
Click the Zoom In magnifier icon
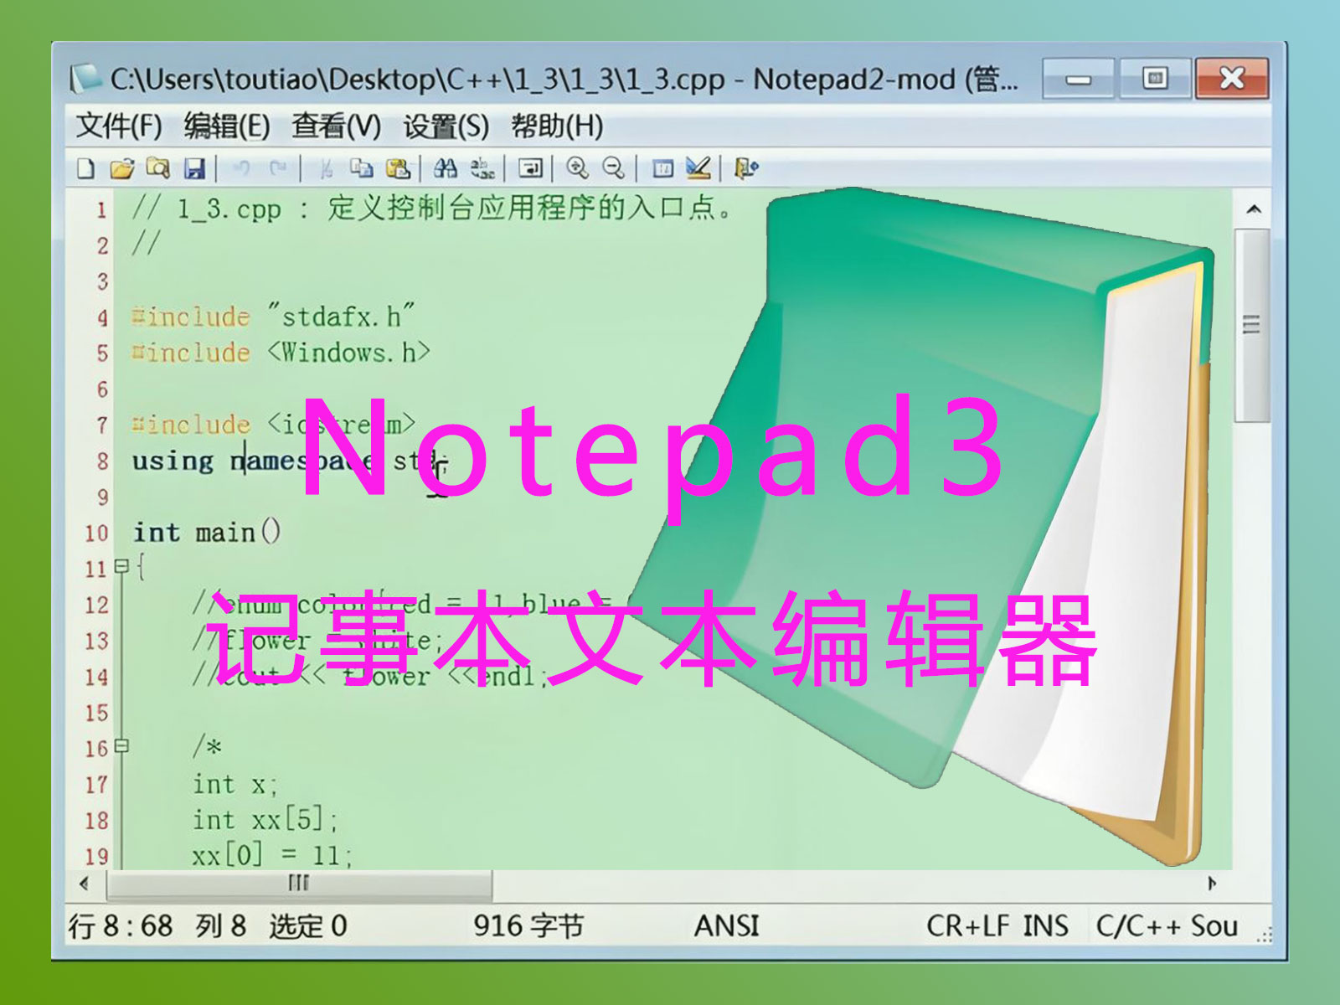point(577,168)
